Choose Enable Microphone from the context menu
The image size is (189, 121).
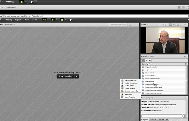[130, 83]
